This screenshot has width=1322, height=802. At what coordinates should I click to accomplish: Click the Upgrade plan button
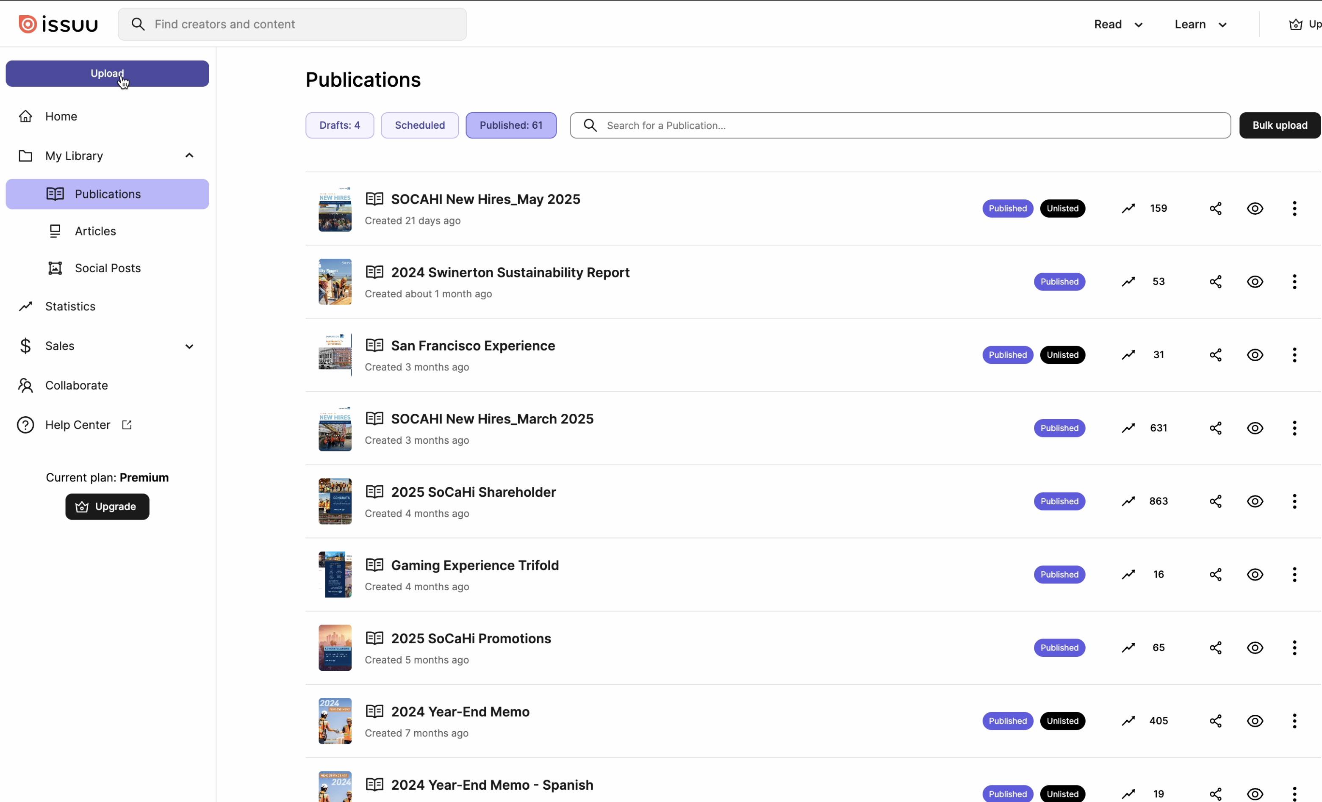[107, 506]
